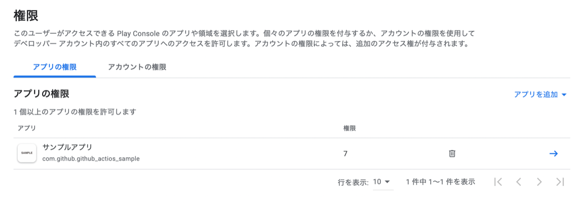Select the サンプルアプリ app name
The width and height of the screenshot is (575, 204).
(x=67, y=147)
